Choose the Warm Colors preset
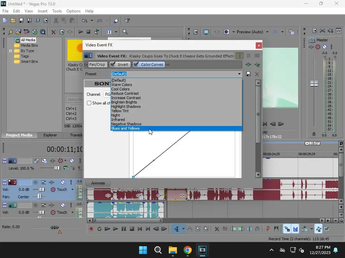This screenshot has height=258, width=345. tap(176, 85)
